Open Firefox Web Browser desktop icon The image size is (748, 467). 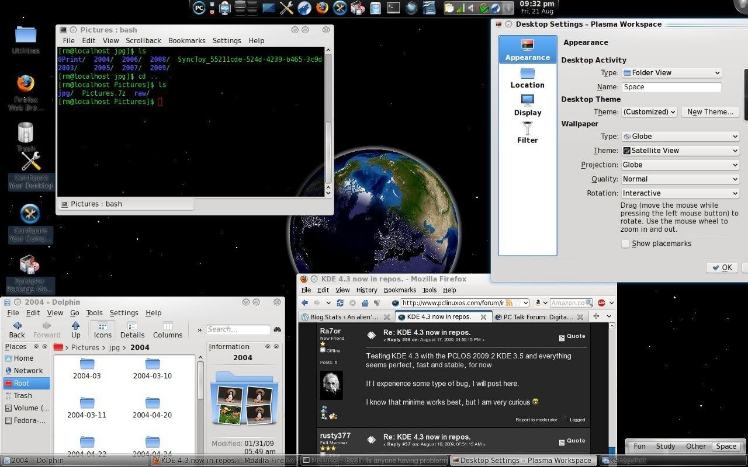click(x=25, y=92)
